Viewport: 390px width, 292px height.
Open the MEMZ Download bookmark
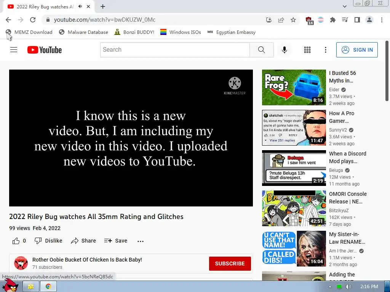coord(29,32)
